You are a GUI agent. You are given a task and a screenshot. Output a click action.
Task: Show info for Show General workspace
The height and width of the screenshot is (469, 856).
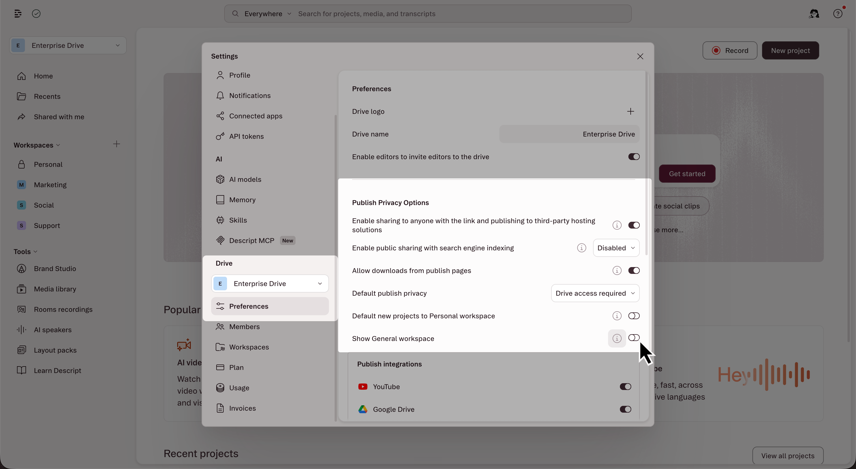coord(617,338)
